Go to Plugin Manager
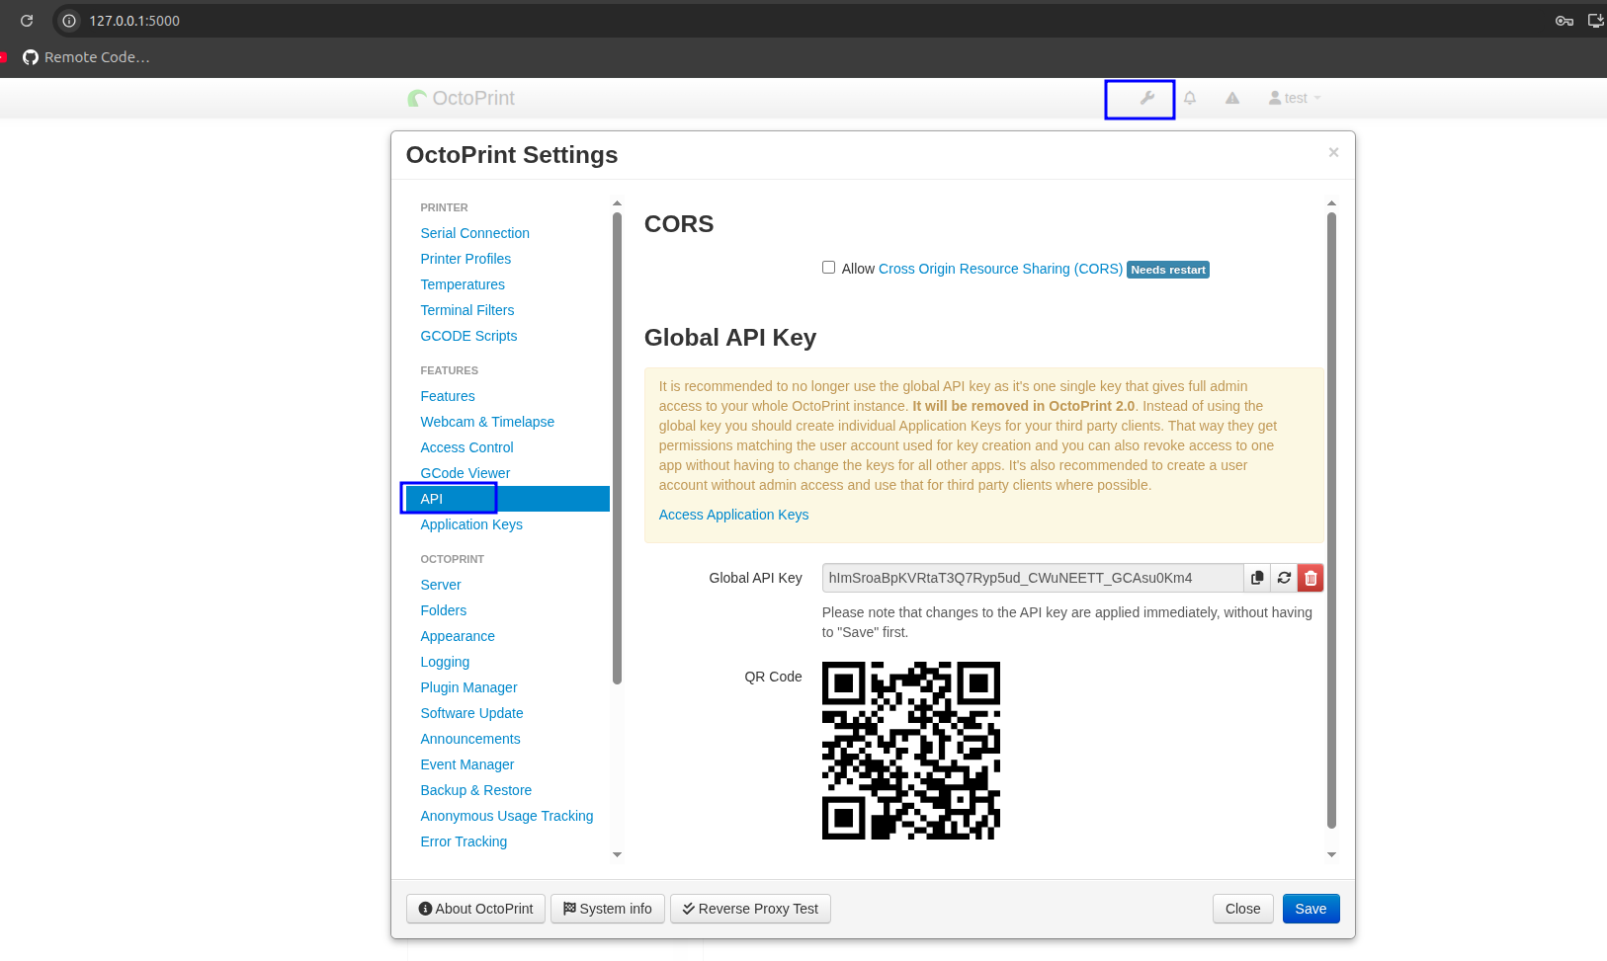This screenshot has width=1607, height=961. tap(468, 687)
